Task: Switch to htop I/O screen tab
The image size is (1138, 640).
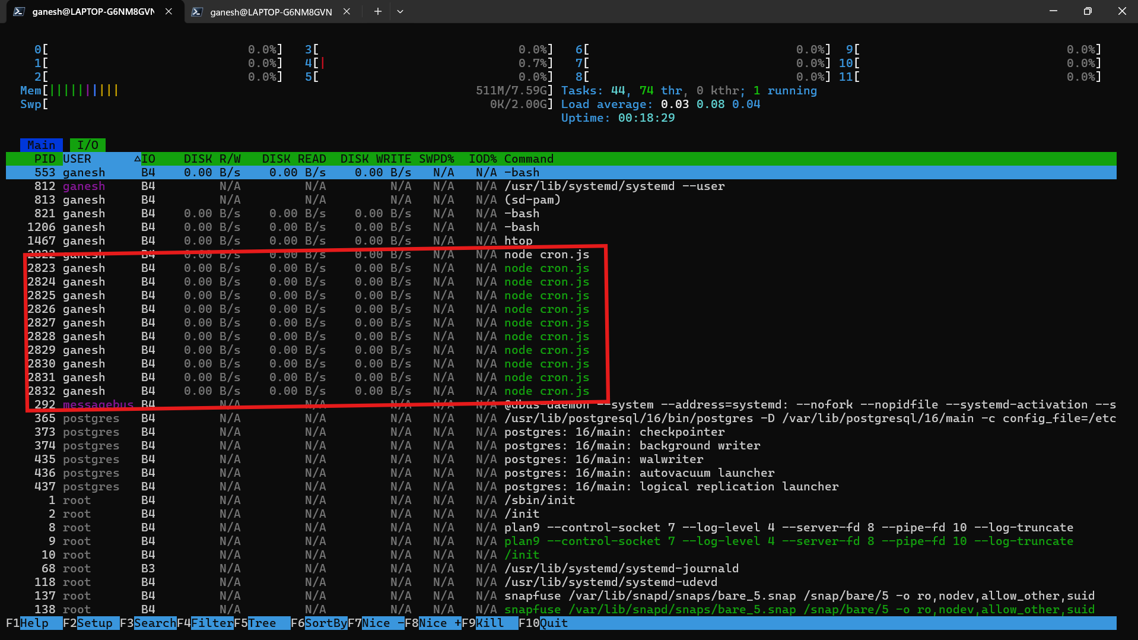Action: [x=88, y=145]
